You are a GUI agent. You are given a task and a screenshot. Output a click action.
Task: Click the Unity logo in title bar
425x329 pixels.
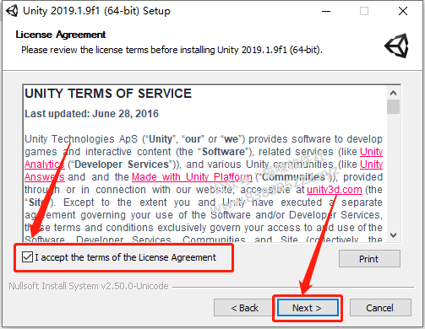(12, 11)
